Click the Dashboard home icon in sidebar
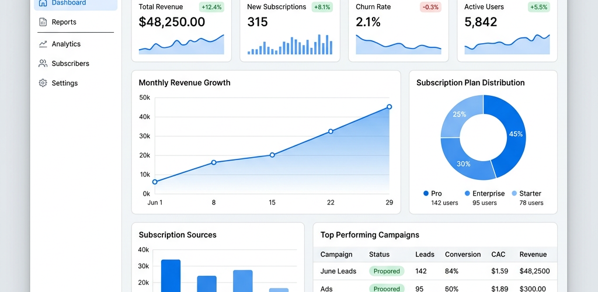The width and height of the screenshot is (598, 292). (x=43, y=3)
